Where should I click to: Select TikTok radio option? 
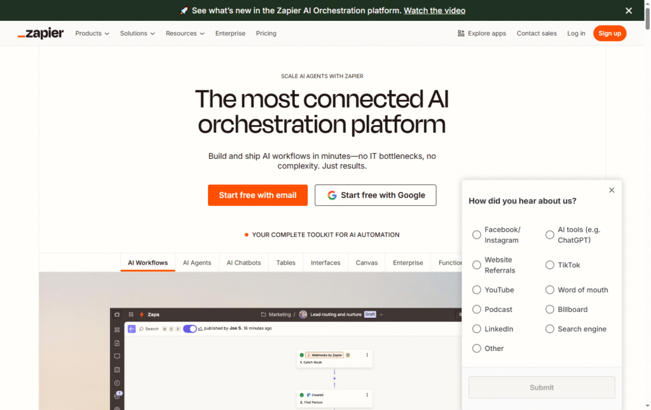550,265
